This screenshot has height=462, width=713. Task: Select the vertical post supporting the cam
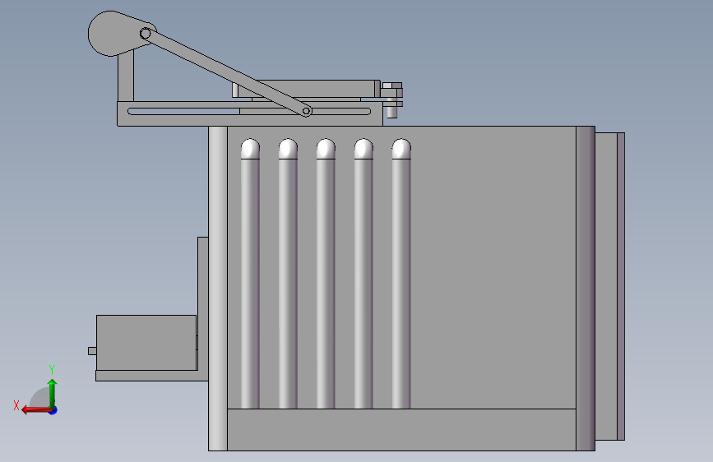click(126, 77)
